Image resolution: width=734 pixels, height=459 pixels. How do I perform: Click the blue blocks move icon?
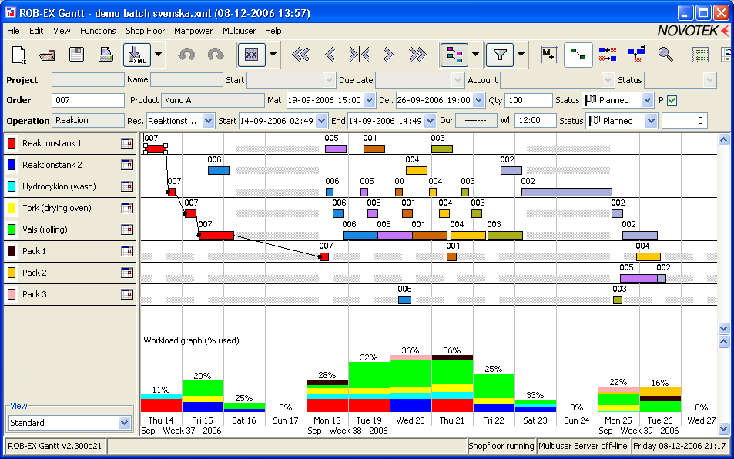[x=637, y=54]
